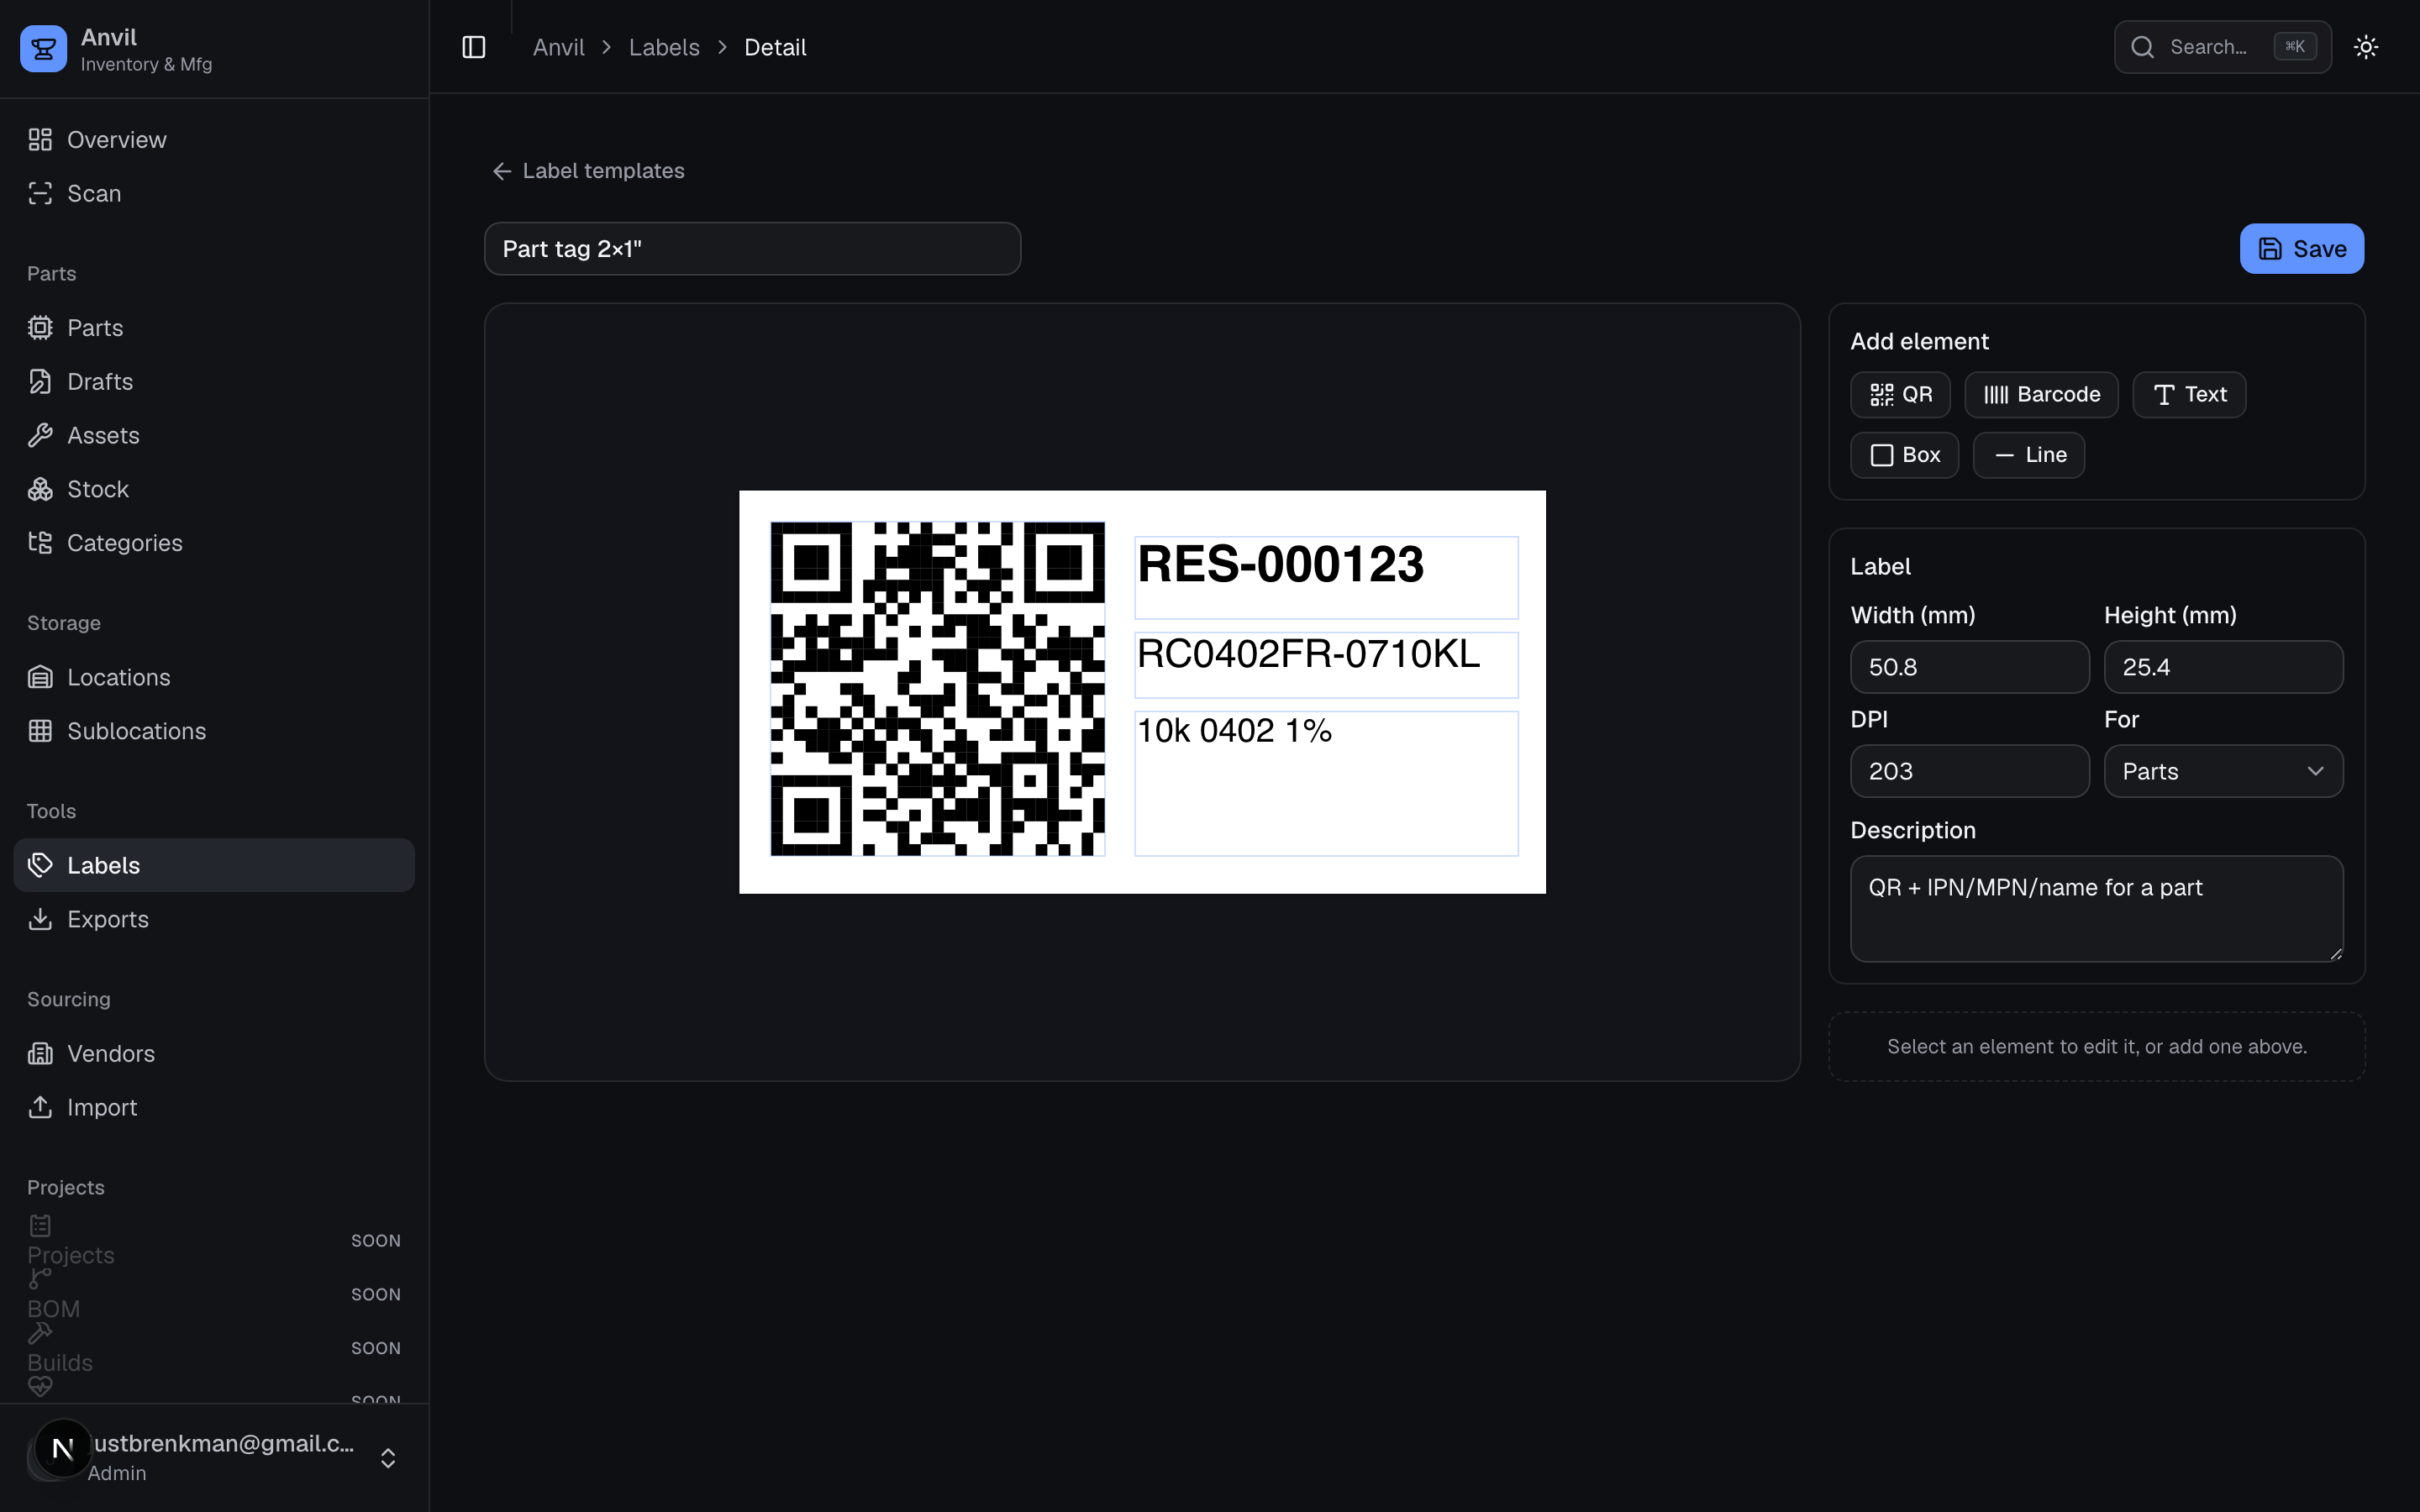
Task: Click the Anvil logo icon
Action: point(43,48)
